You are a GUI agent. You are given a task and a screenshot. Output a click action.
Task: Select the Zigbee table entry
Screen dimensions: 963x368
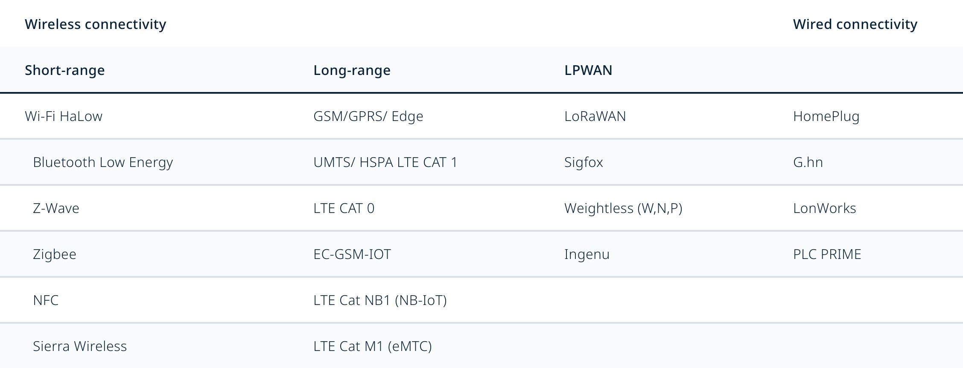55,254
